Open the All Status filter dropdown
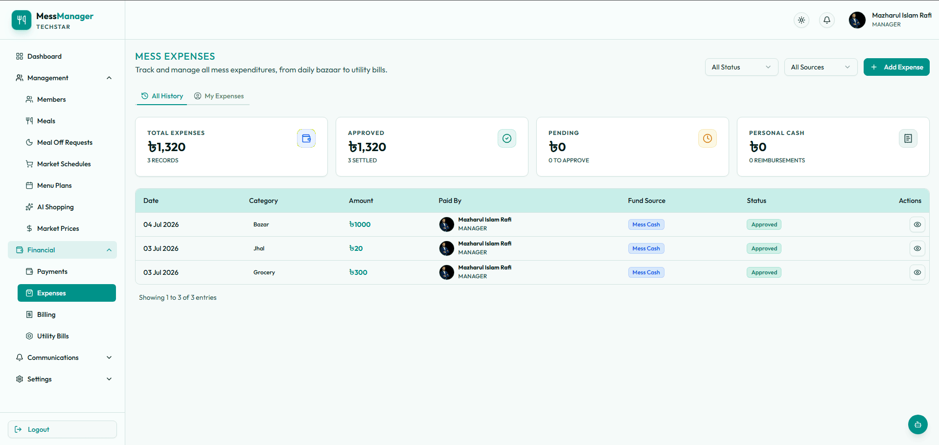 (x=741, y=67)
